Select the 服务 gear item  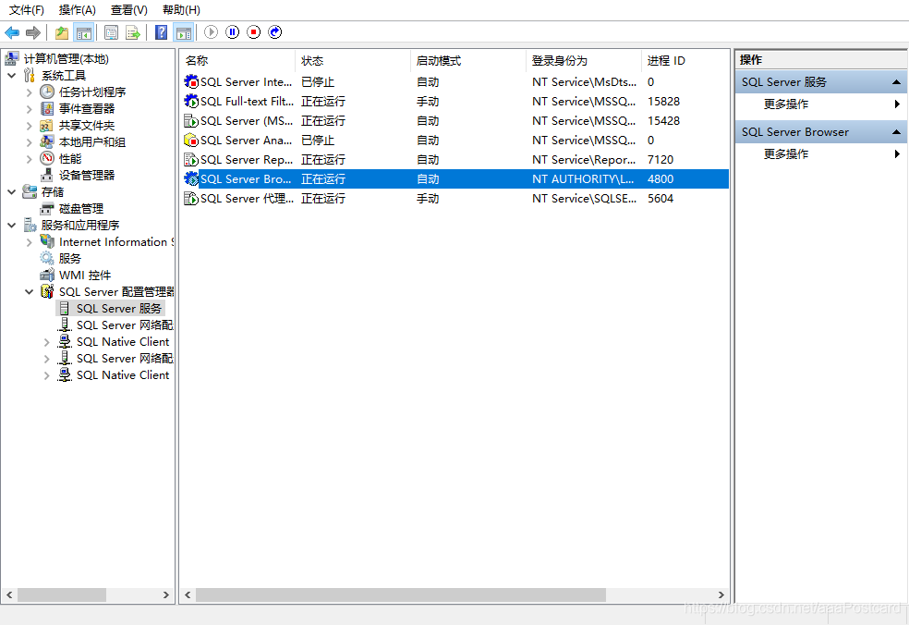pyautogui.click(x=69, y=259)
